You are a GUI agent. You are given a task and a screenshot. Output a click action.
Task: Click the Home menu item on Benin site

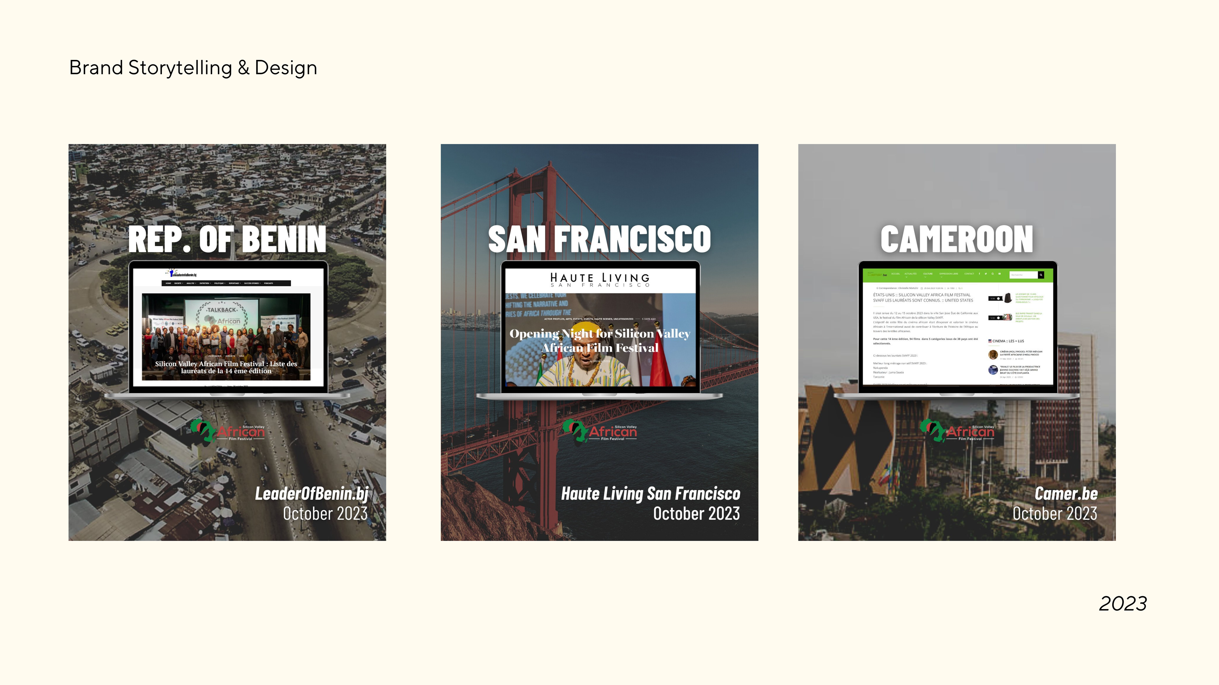point(169,283)
